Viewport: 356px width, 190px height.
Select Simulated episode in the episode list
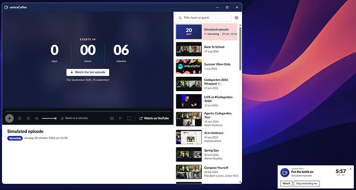(206, 32)
